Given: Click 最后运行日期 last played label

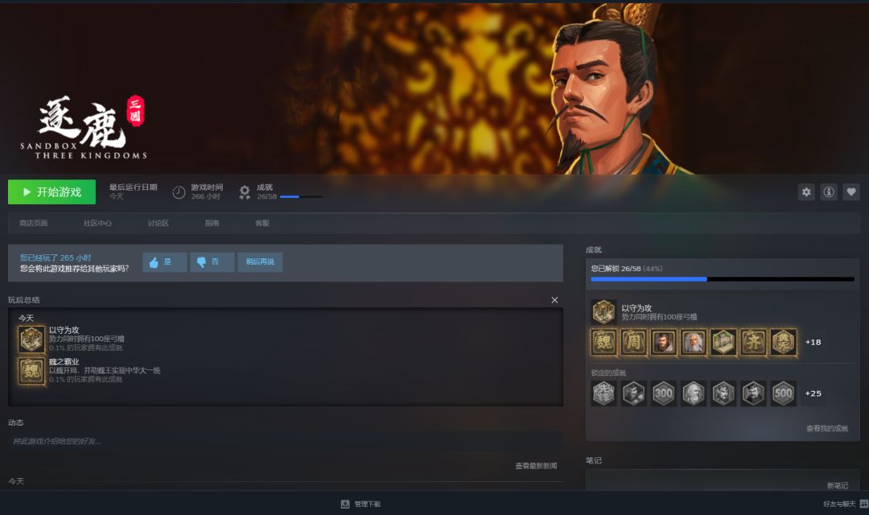Looking at the screenshot, I should tap(133, 187).
